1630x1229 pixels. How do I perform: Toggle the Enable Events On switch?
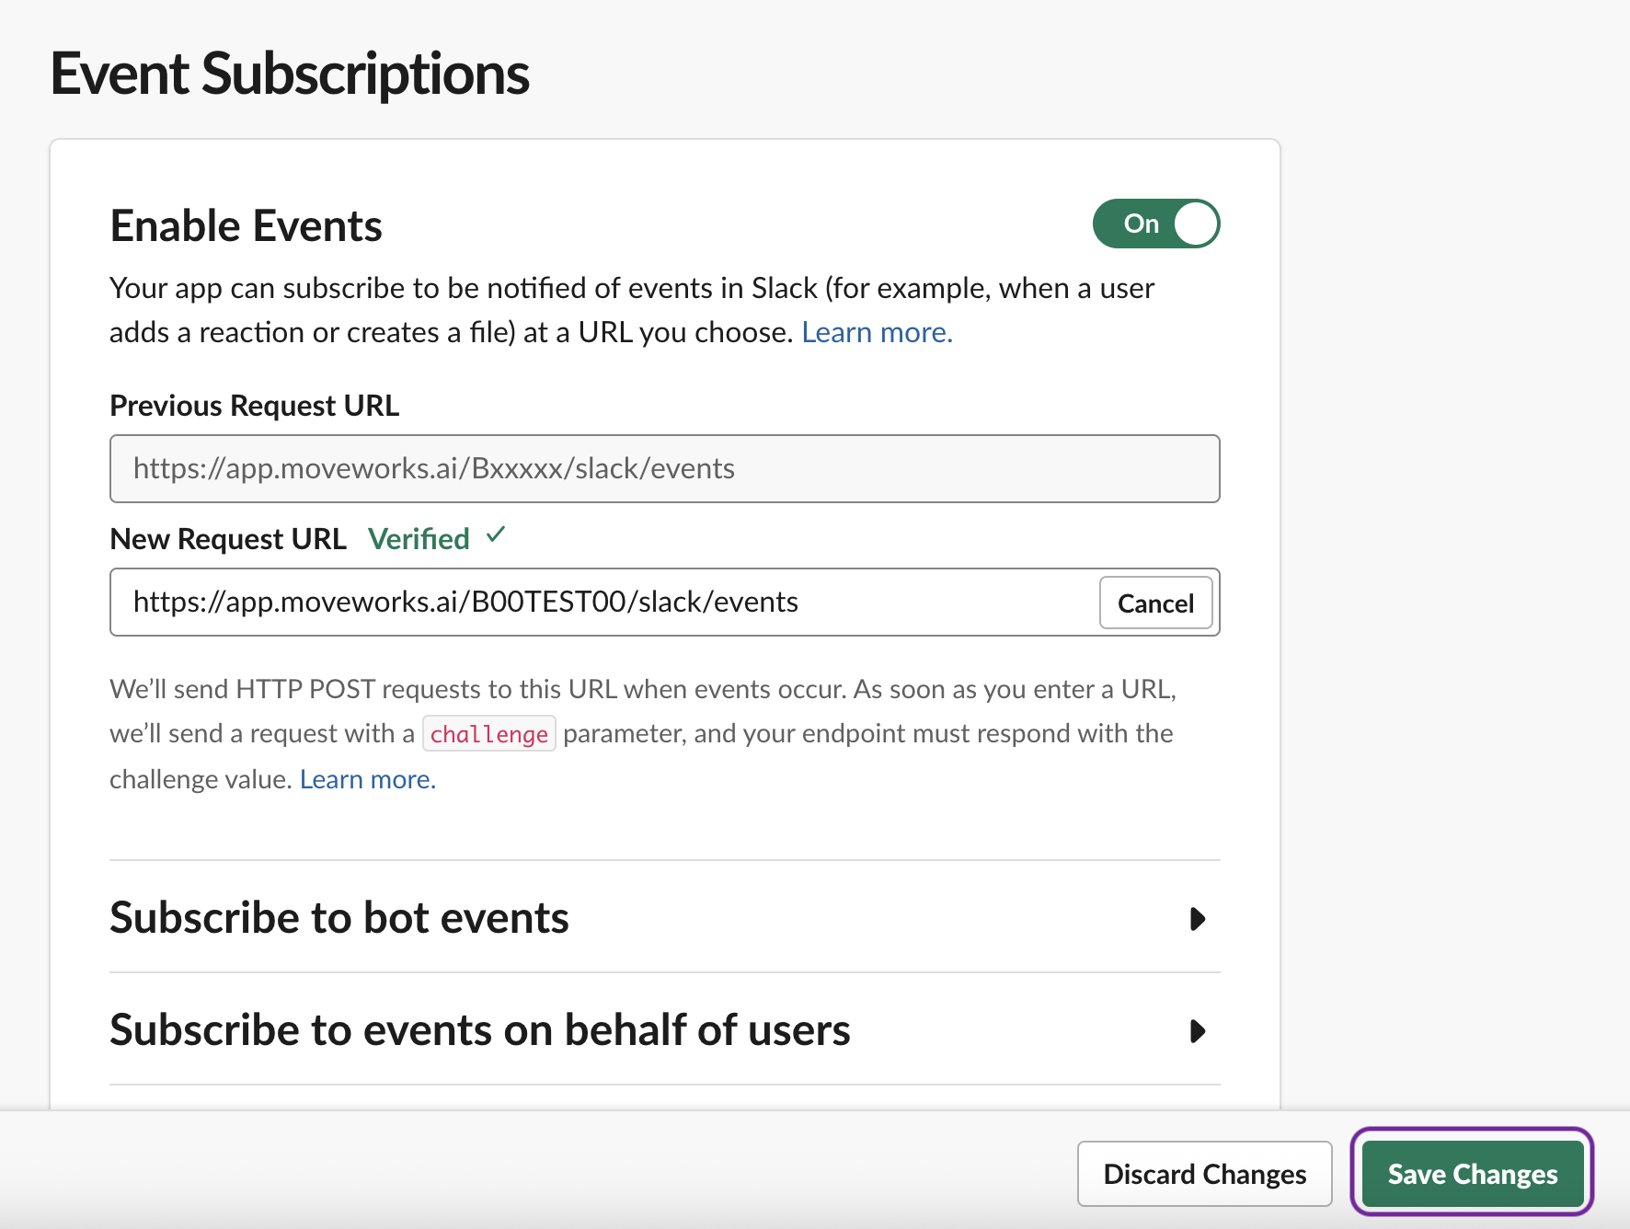coord(1155,224)
